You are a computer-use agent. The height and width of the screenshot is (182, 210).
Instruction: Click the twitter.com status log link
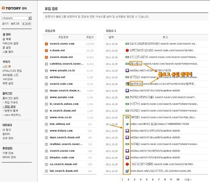159,124
